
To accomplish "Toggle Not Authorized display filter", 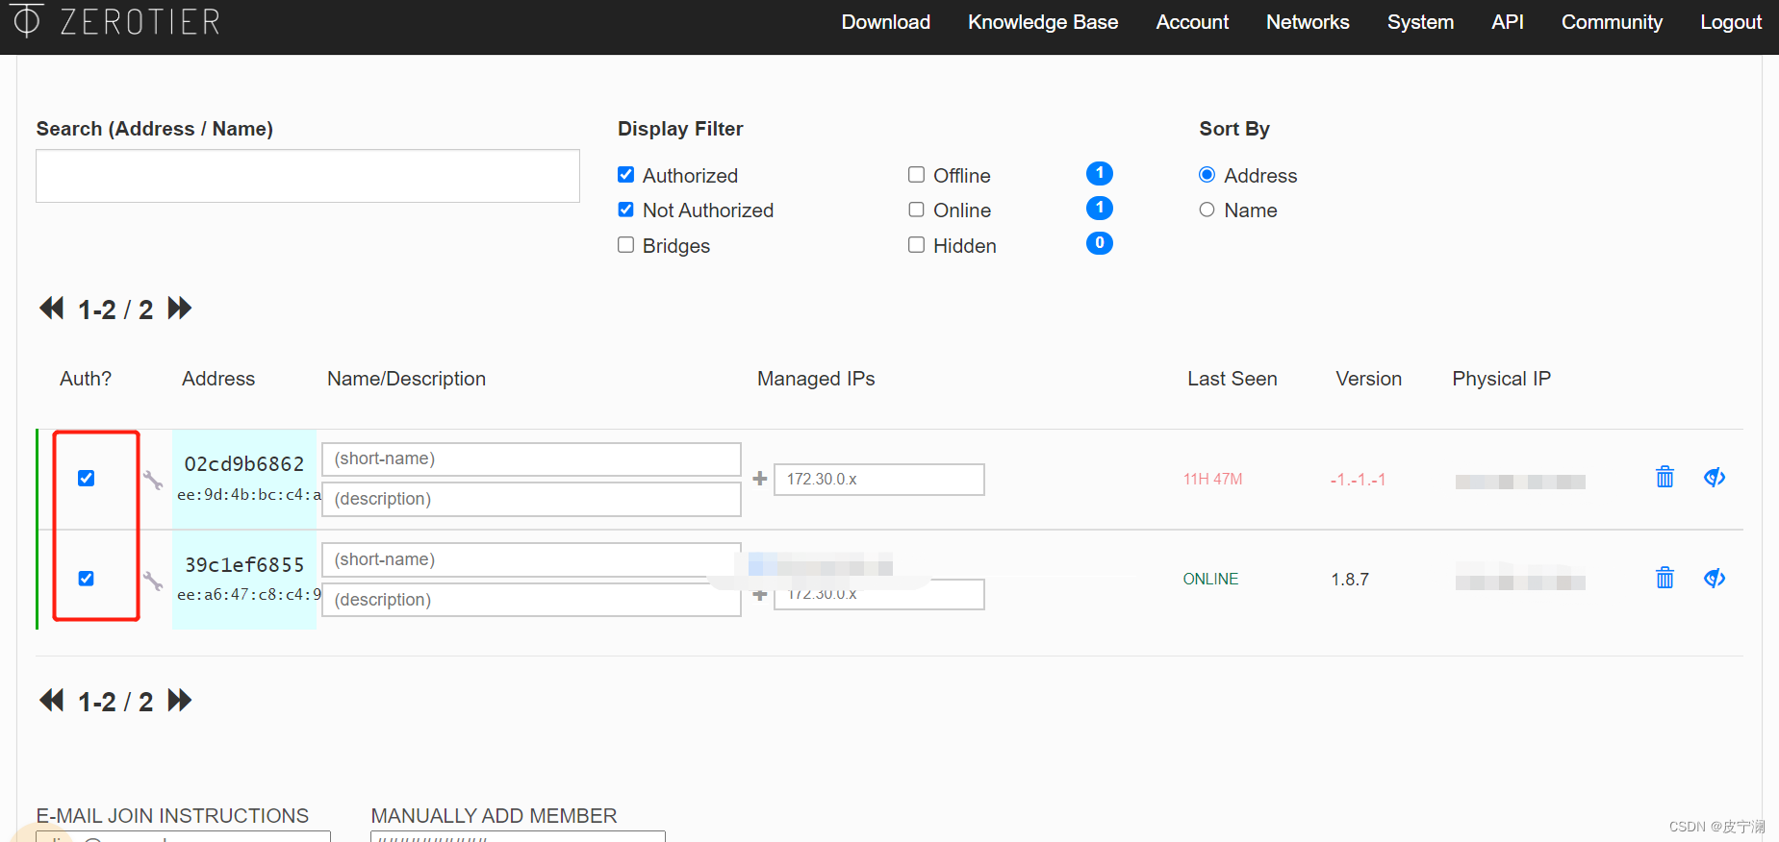I will (626, 210).
